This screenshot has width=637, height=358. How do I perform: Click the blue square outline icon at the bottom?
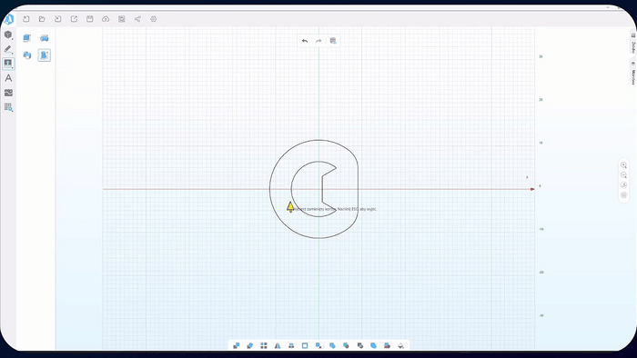[305, 345]
